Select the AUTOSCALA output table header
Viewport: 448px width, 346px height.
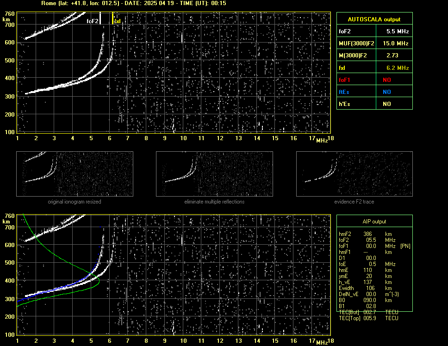click(374, 19)
